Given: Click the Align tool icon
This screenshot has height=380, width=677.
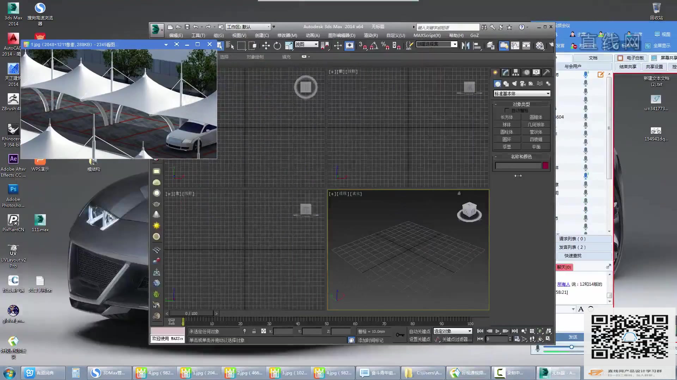Looking at the screenshot, I should (x=477, y=46).
